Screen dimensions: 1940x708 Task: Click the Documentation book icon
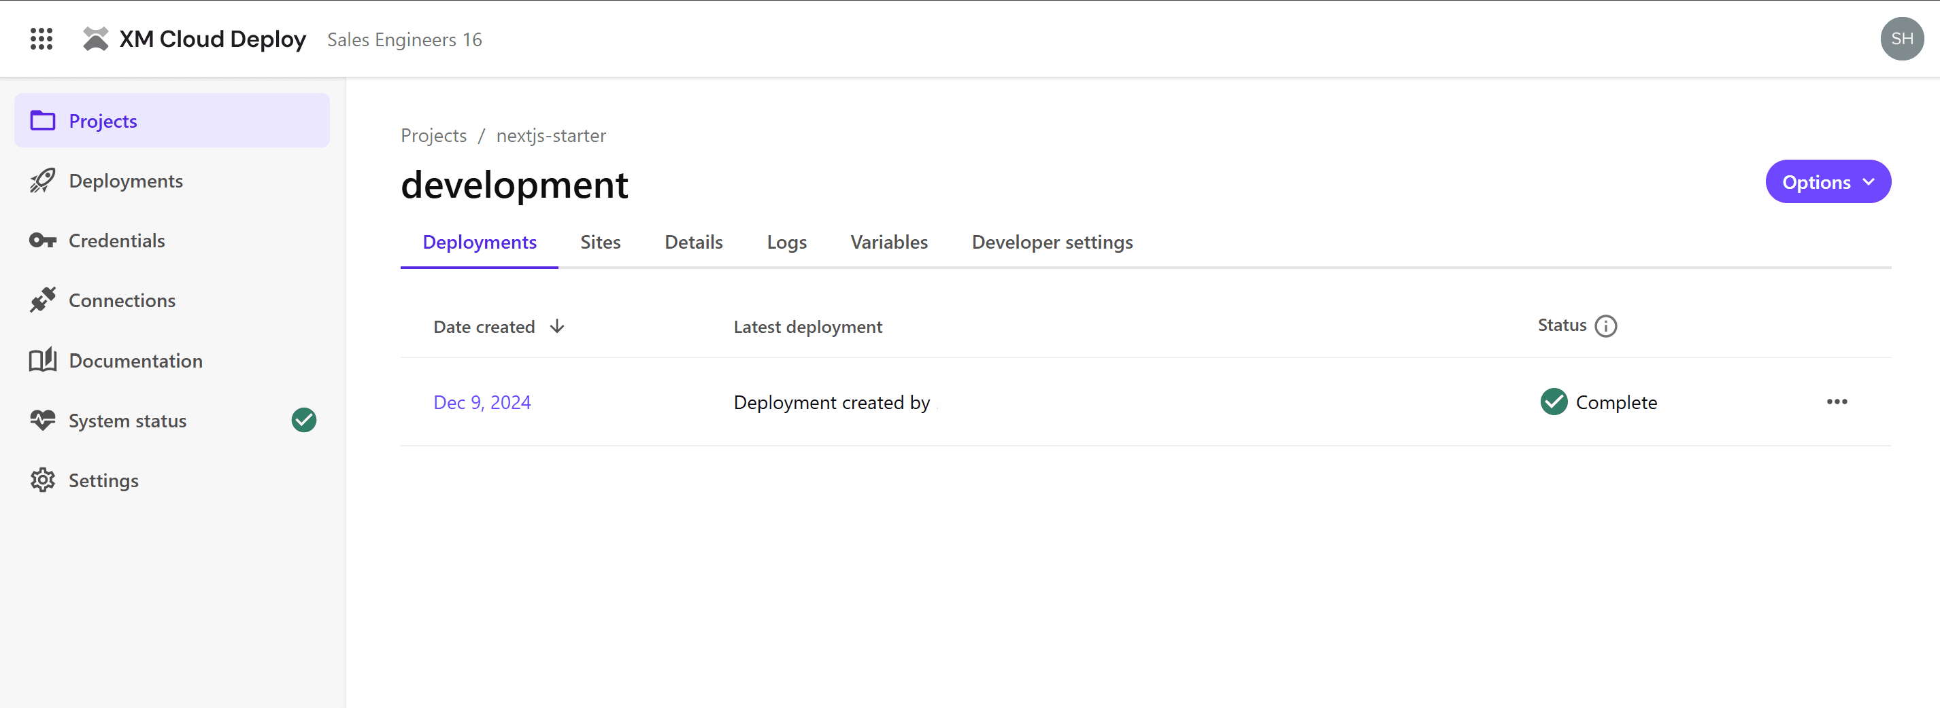tap(42, 360)
